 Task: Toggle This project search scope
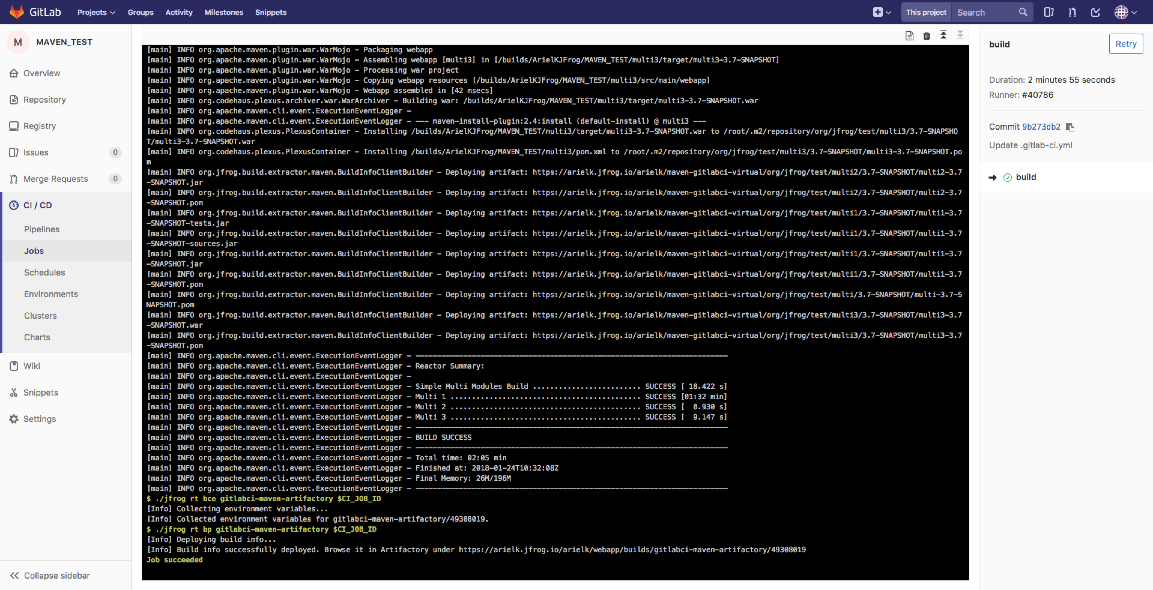point(926,12)
